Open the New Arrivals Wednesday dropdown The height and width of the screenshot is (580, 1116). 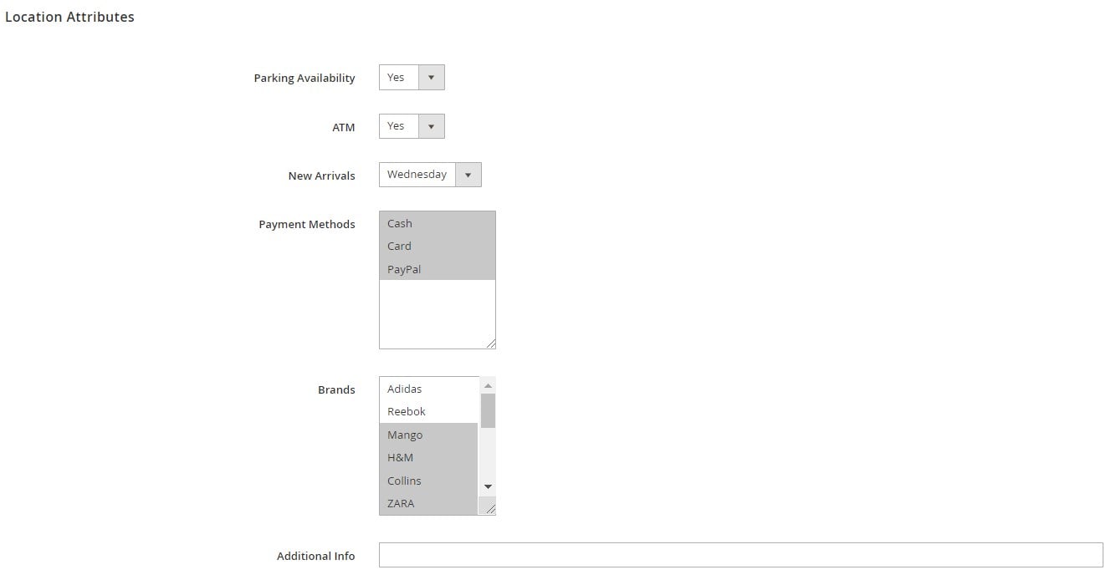[x=430, y=175]
